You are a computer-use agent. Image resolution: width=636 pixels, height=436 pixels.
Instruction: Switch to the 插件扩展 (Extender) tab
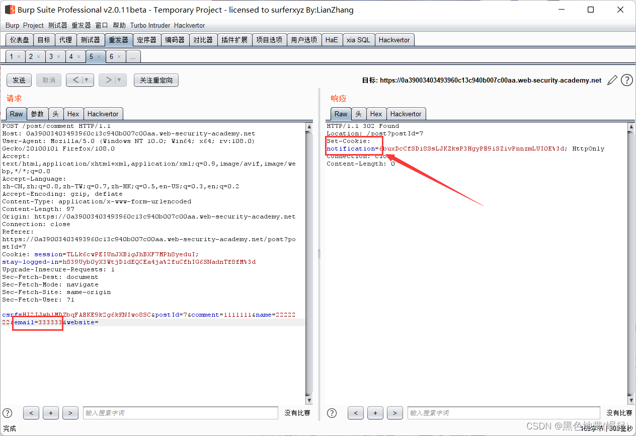tap(234, 40)
